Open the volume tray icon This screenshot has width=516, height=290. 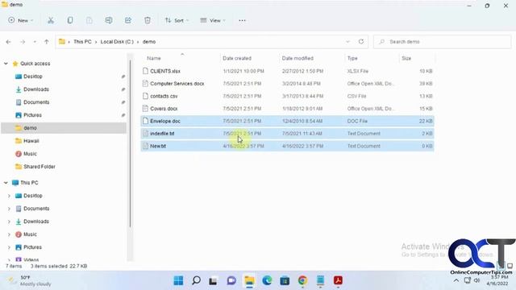476,280
